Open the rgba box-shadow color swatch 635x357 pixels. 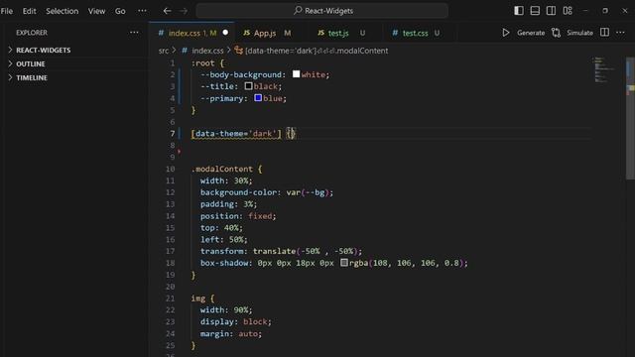coord(344,263)
